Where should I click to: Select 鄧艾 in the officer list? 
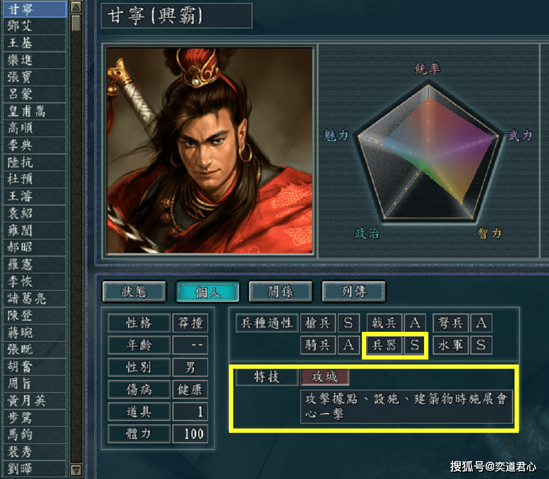tap(34, 26)
